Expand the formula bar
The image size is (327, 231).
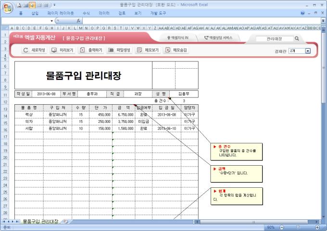click(323, 21)
